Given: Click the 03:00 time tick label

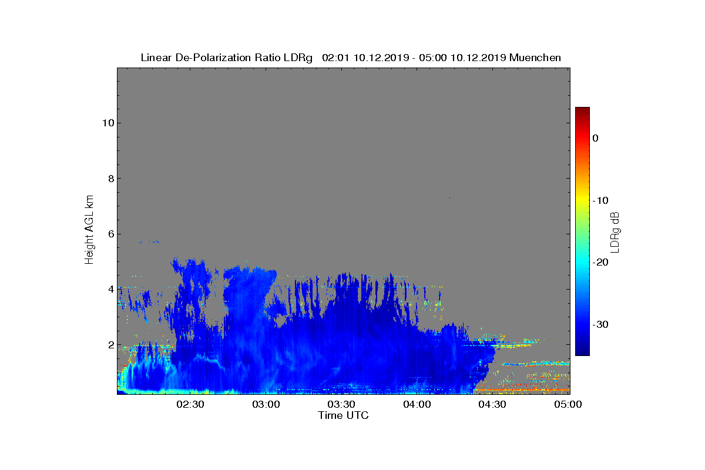Looking at the screenshot, I should (x=266, y=404).
